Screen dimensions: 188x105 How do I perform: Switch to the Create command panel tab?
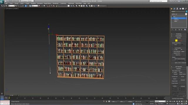tap(172, 9)
